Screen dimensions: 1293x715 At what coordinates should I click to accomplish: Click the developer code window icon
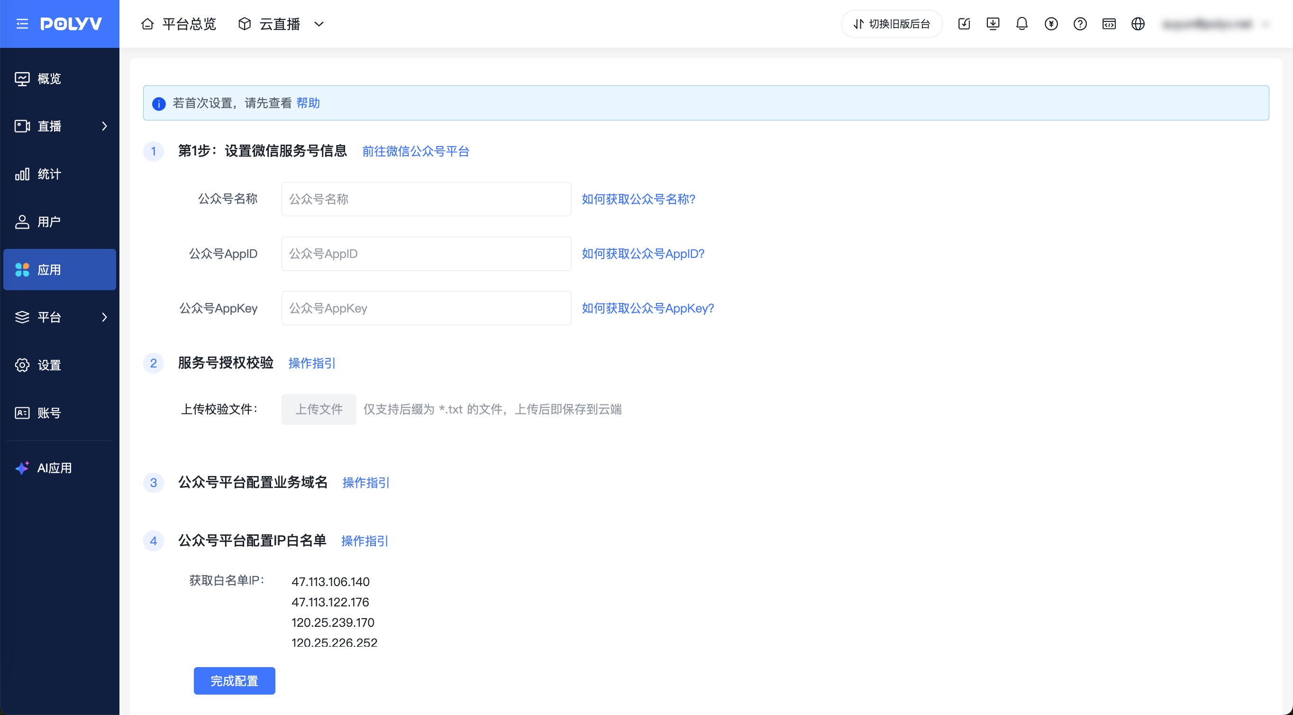tap(1109, 24)
